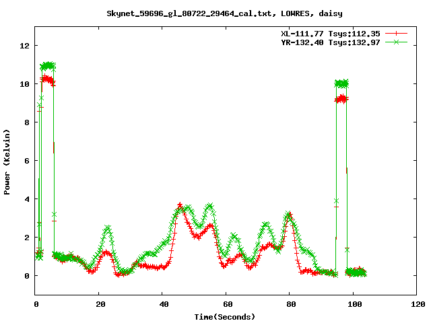Click x-axis tick label 40

(x=164, y=304)
